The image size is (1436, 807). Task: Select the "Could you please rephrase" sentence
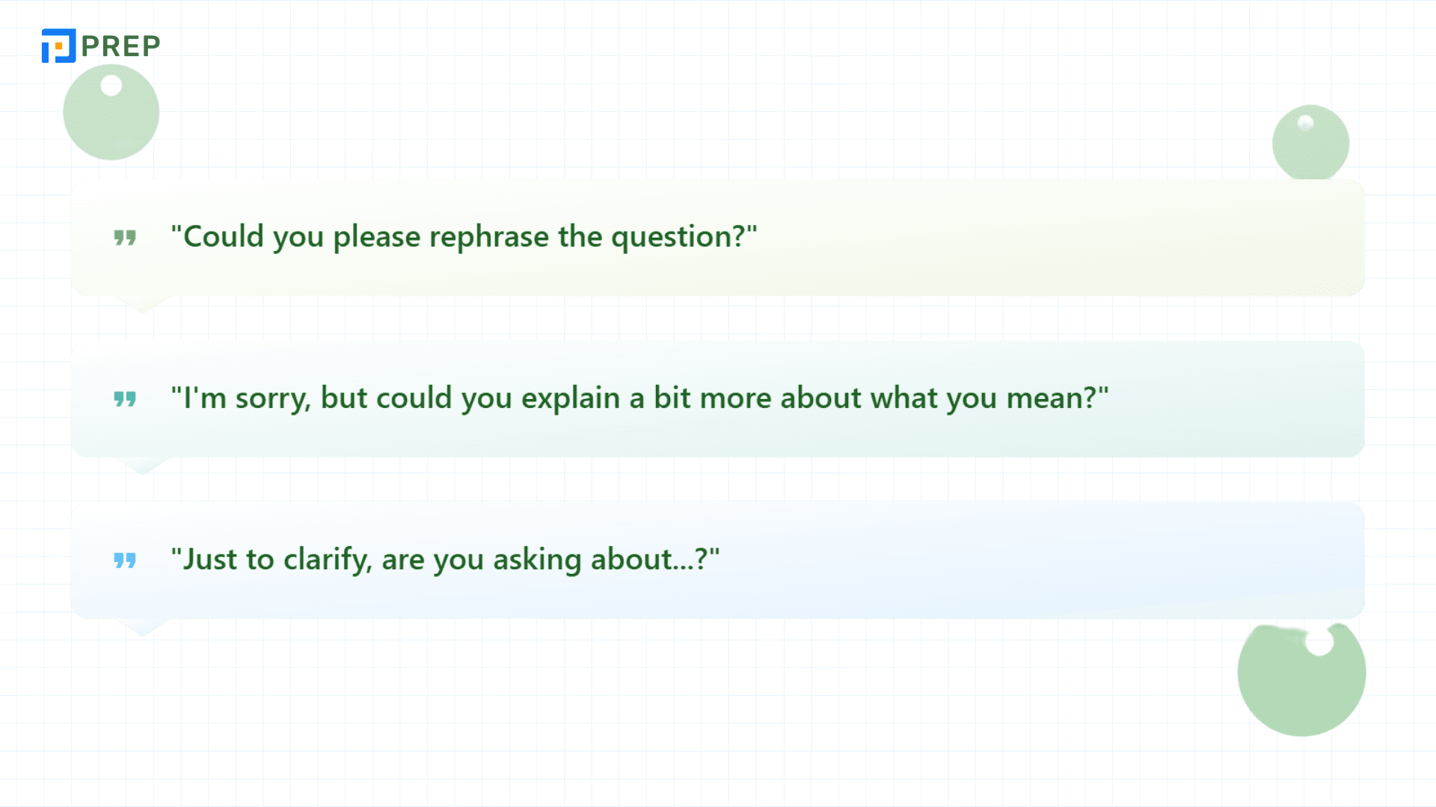coord(464,237)
